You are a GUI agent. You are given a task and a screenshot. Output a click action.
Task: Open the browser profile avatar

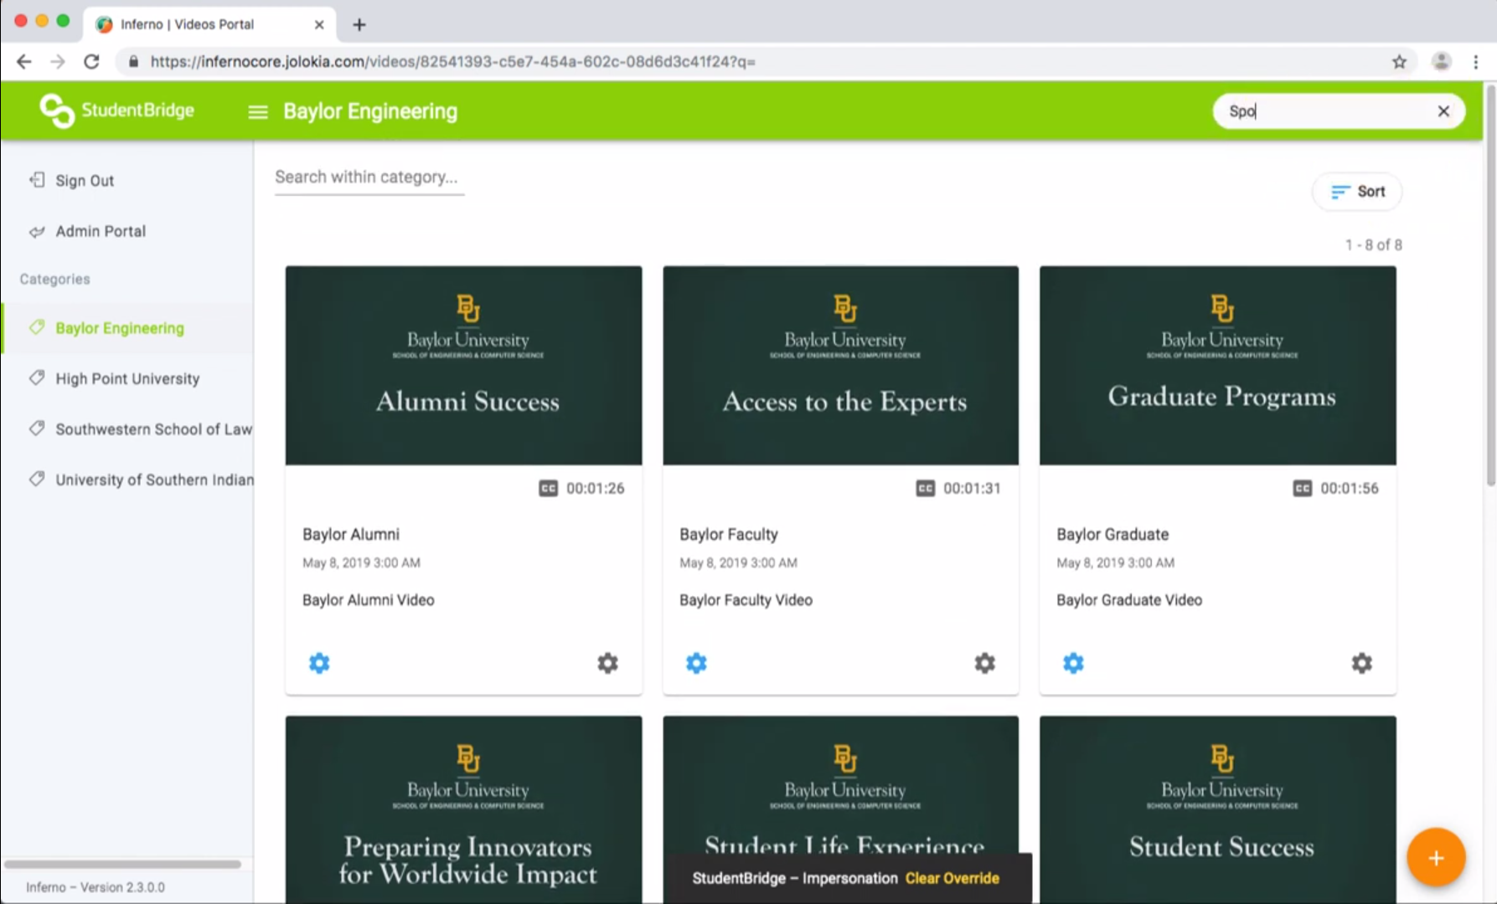(x=1441, y=61)
